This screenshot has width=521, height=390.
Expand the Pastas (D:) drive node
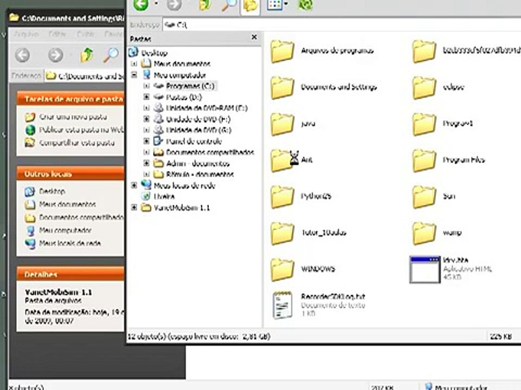click(146, 97)
